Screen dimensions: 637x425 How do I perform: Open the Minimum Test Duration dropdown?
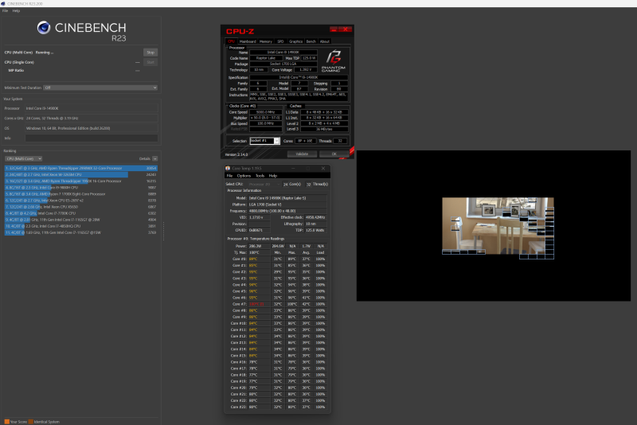coord(100,88)
